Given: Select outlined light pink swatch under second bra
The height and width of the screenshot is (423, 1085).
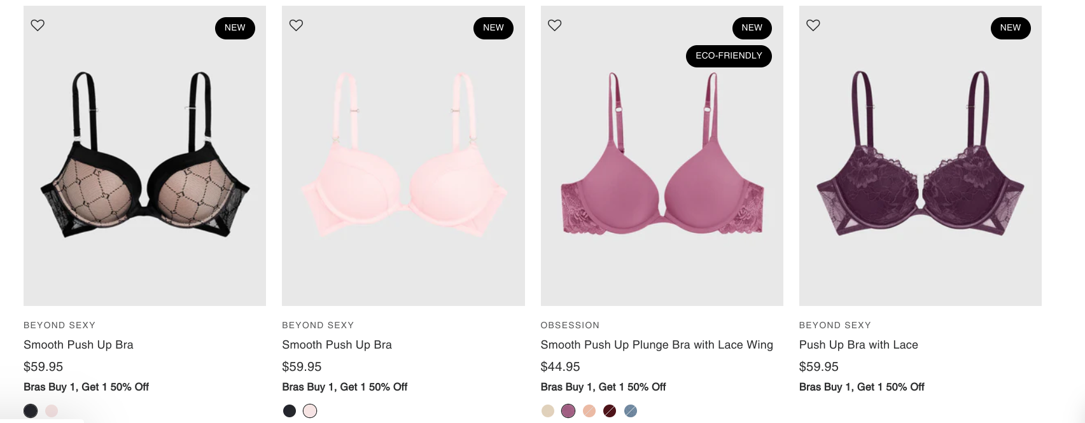Looking at the screenshot, I should pos(310,411).
